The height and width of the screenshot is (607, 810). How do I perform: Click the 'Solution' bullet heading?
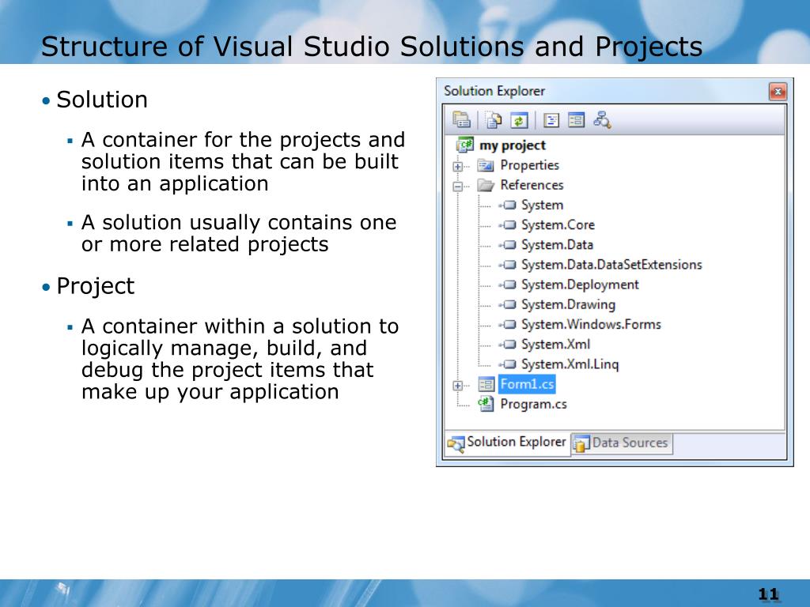102,100
